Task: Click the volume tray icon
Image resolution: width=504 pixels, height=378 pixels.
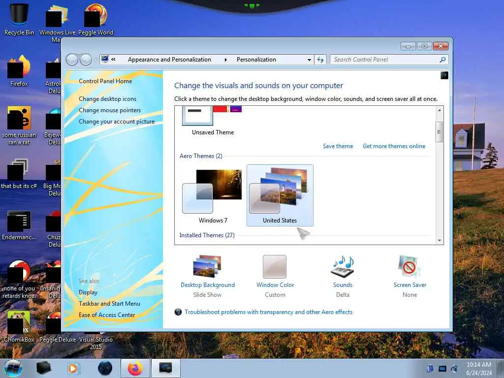Action: click(x=454, y=369)
